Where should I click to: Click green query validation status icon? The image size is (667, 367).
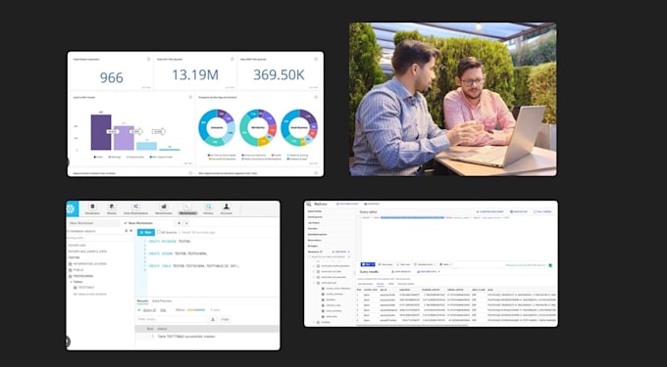[x=550, y=265]
